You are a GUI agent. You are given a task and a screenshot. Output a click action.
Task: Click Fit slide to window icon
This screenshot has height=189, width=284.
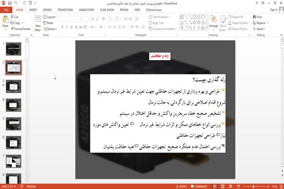point(281,187)
